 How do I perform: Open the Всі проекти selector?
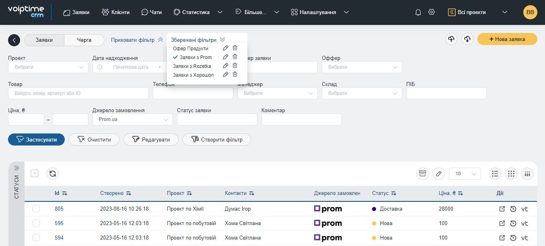(x=477, y=12)
